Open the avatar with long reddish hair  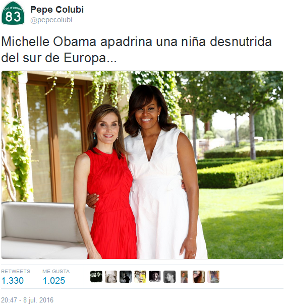coord(199,277)
